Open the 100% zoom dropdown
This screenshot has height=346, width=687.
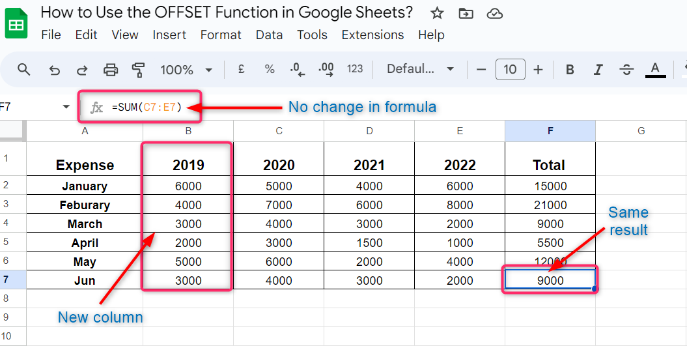coord(186,70)
